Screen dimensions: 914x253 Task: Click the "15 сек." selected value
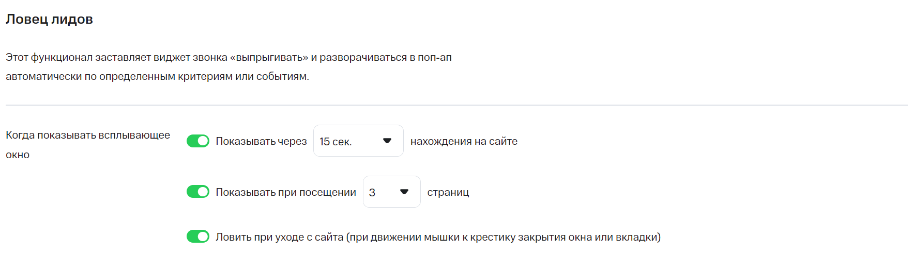336,142
